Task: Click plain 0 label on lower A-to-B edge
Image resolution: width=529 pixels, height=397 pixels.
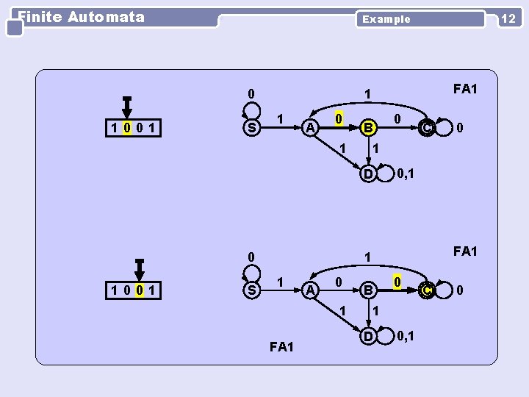Action: coord(339,282)
